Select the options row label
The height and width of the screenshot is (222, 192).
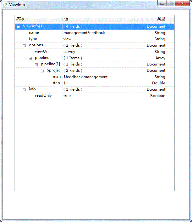tap(36, 45)
